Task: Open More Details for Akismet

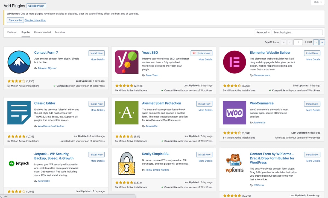Action: point(206,110)
